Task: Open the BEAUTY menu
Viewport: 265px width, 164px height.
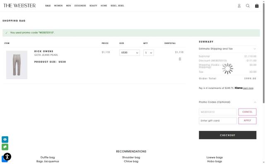Action: click(93, 6)
